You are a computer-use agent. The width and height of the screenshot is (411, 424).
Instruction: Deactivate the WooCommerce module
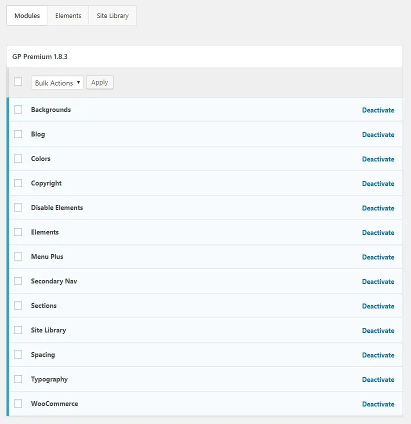point(378,404)
